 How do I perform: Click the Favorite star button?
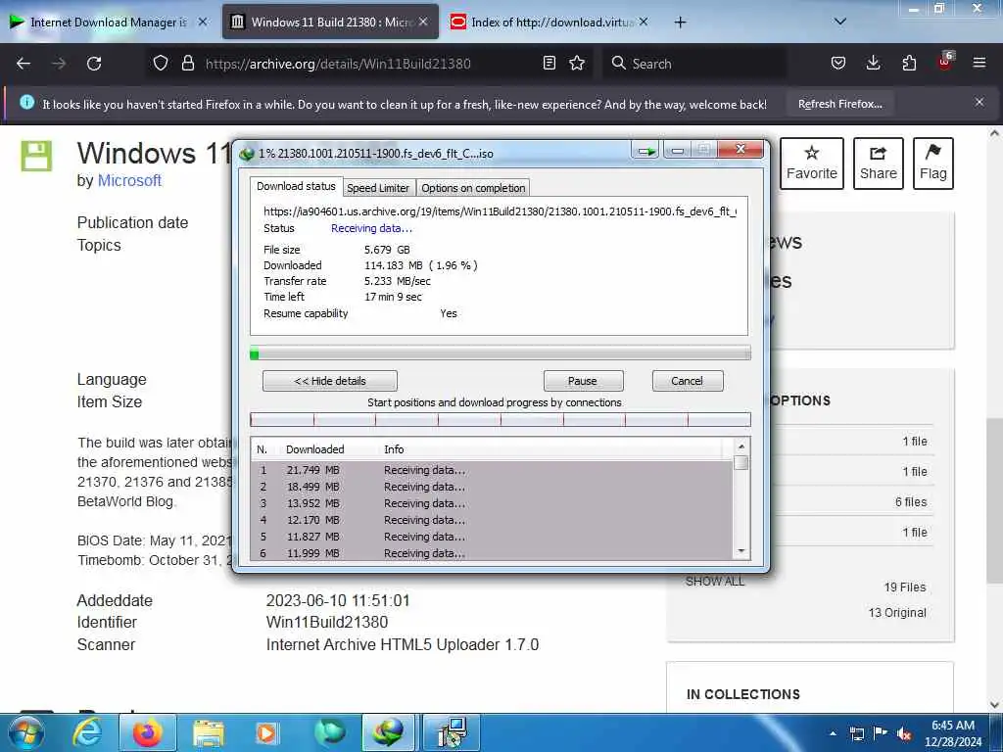[812, 164]
